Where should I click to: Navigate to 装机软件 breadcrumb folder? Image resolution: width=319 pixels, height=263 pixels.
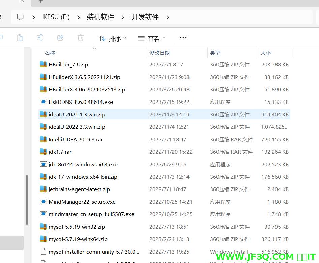[100, 17]
